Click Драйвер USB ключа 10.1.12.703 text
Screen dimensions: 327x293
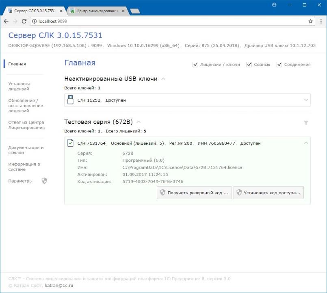pyautogui.click(x=280, y=46)
